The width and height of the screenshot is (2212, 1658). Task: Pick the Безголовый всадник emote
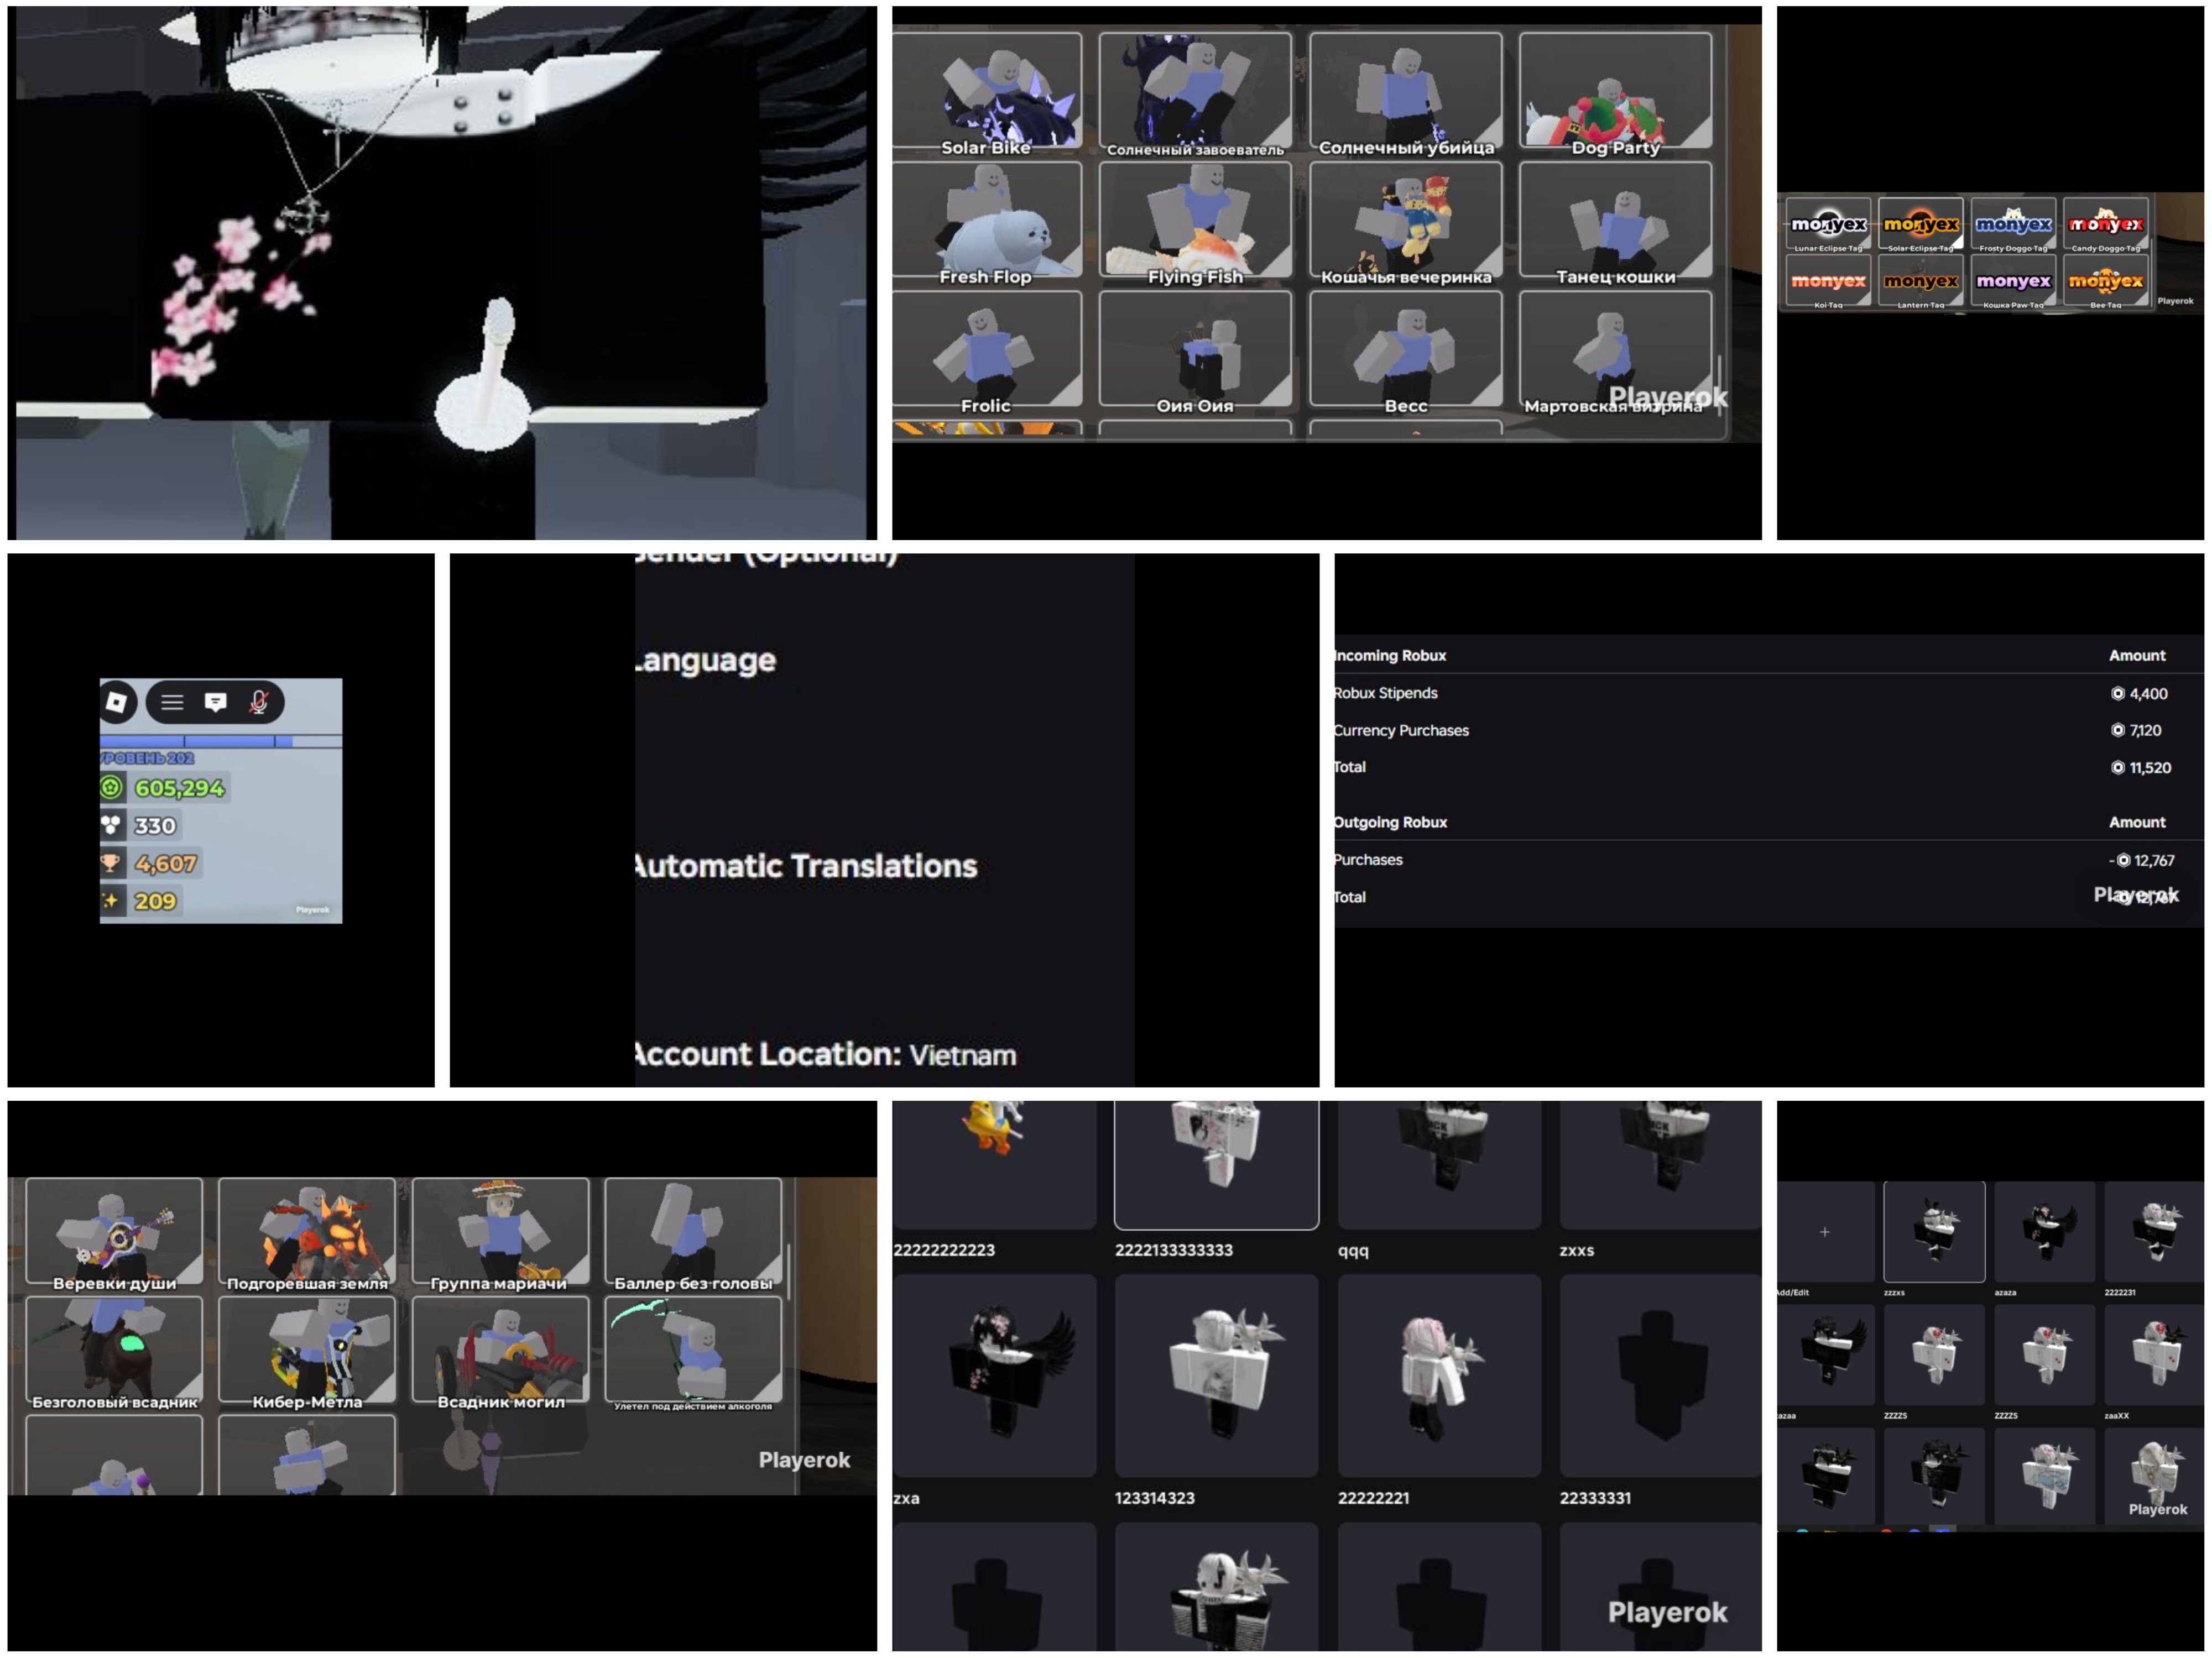114,1353
